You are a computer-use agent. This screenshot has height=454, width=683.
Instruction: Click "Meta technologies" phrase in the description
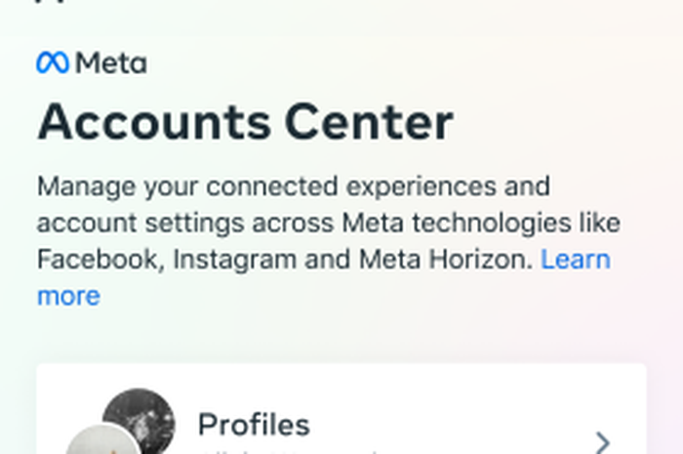456,224
